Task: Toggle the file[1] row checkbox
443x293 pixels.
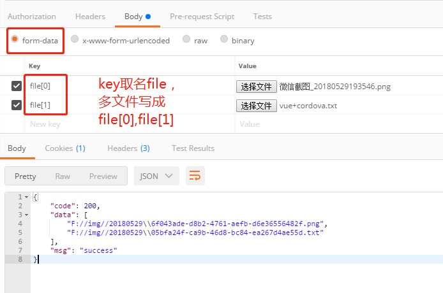Action: [x=17, y=105]
